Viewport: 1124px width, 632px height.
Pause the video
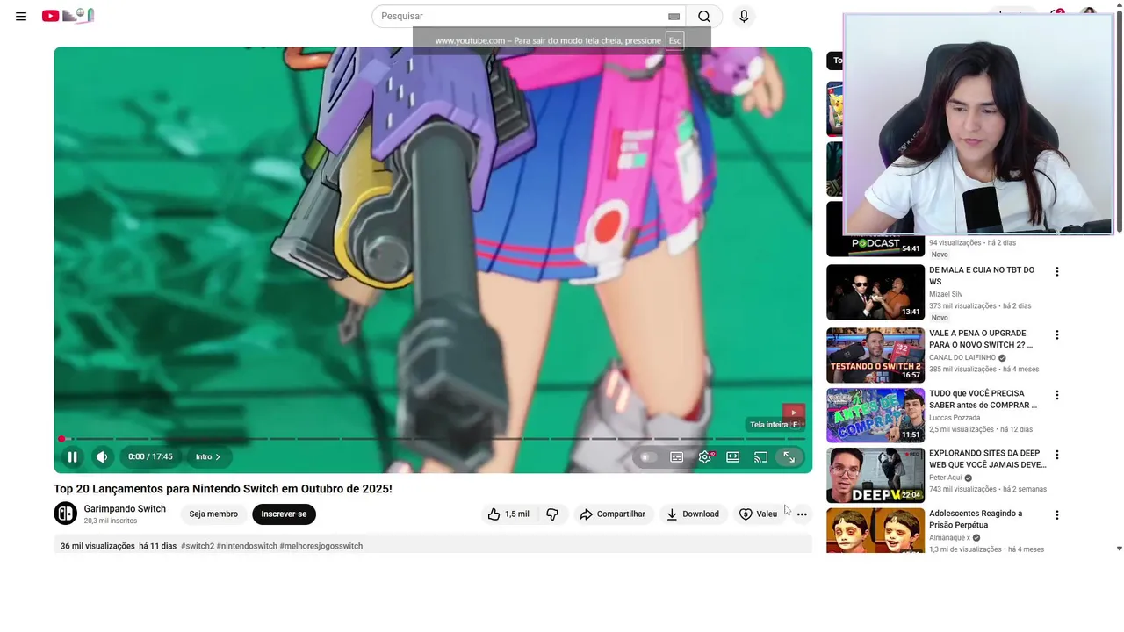(73, 456)
